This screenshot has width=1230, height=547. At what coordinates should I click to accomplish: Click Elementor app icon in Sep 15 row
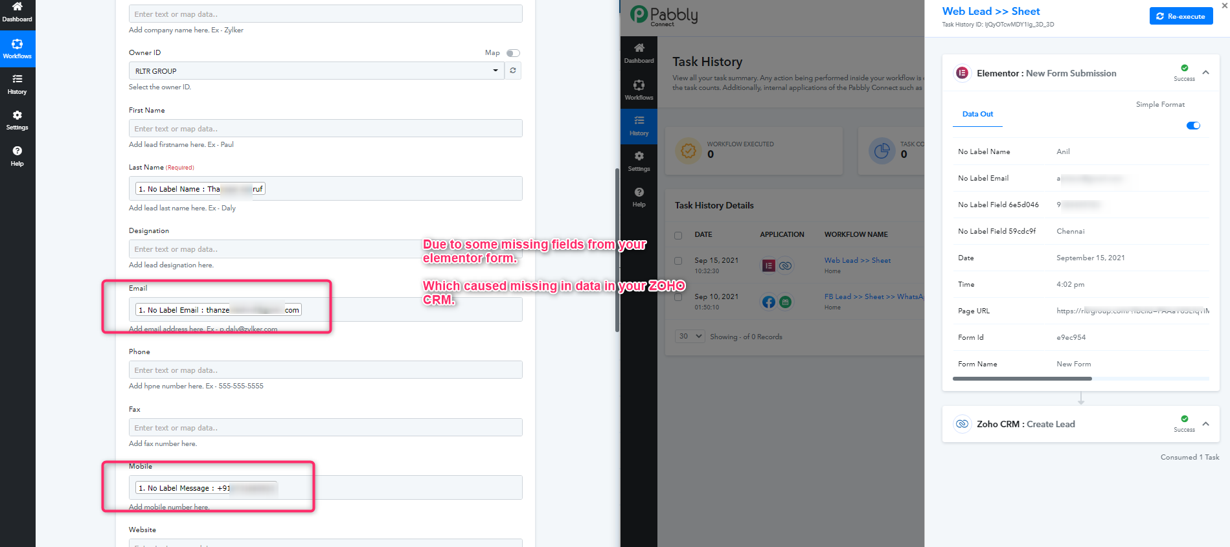(x=769, y=265)
